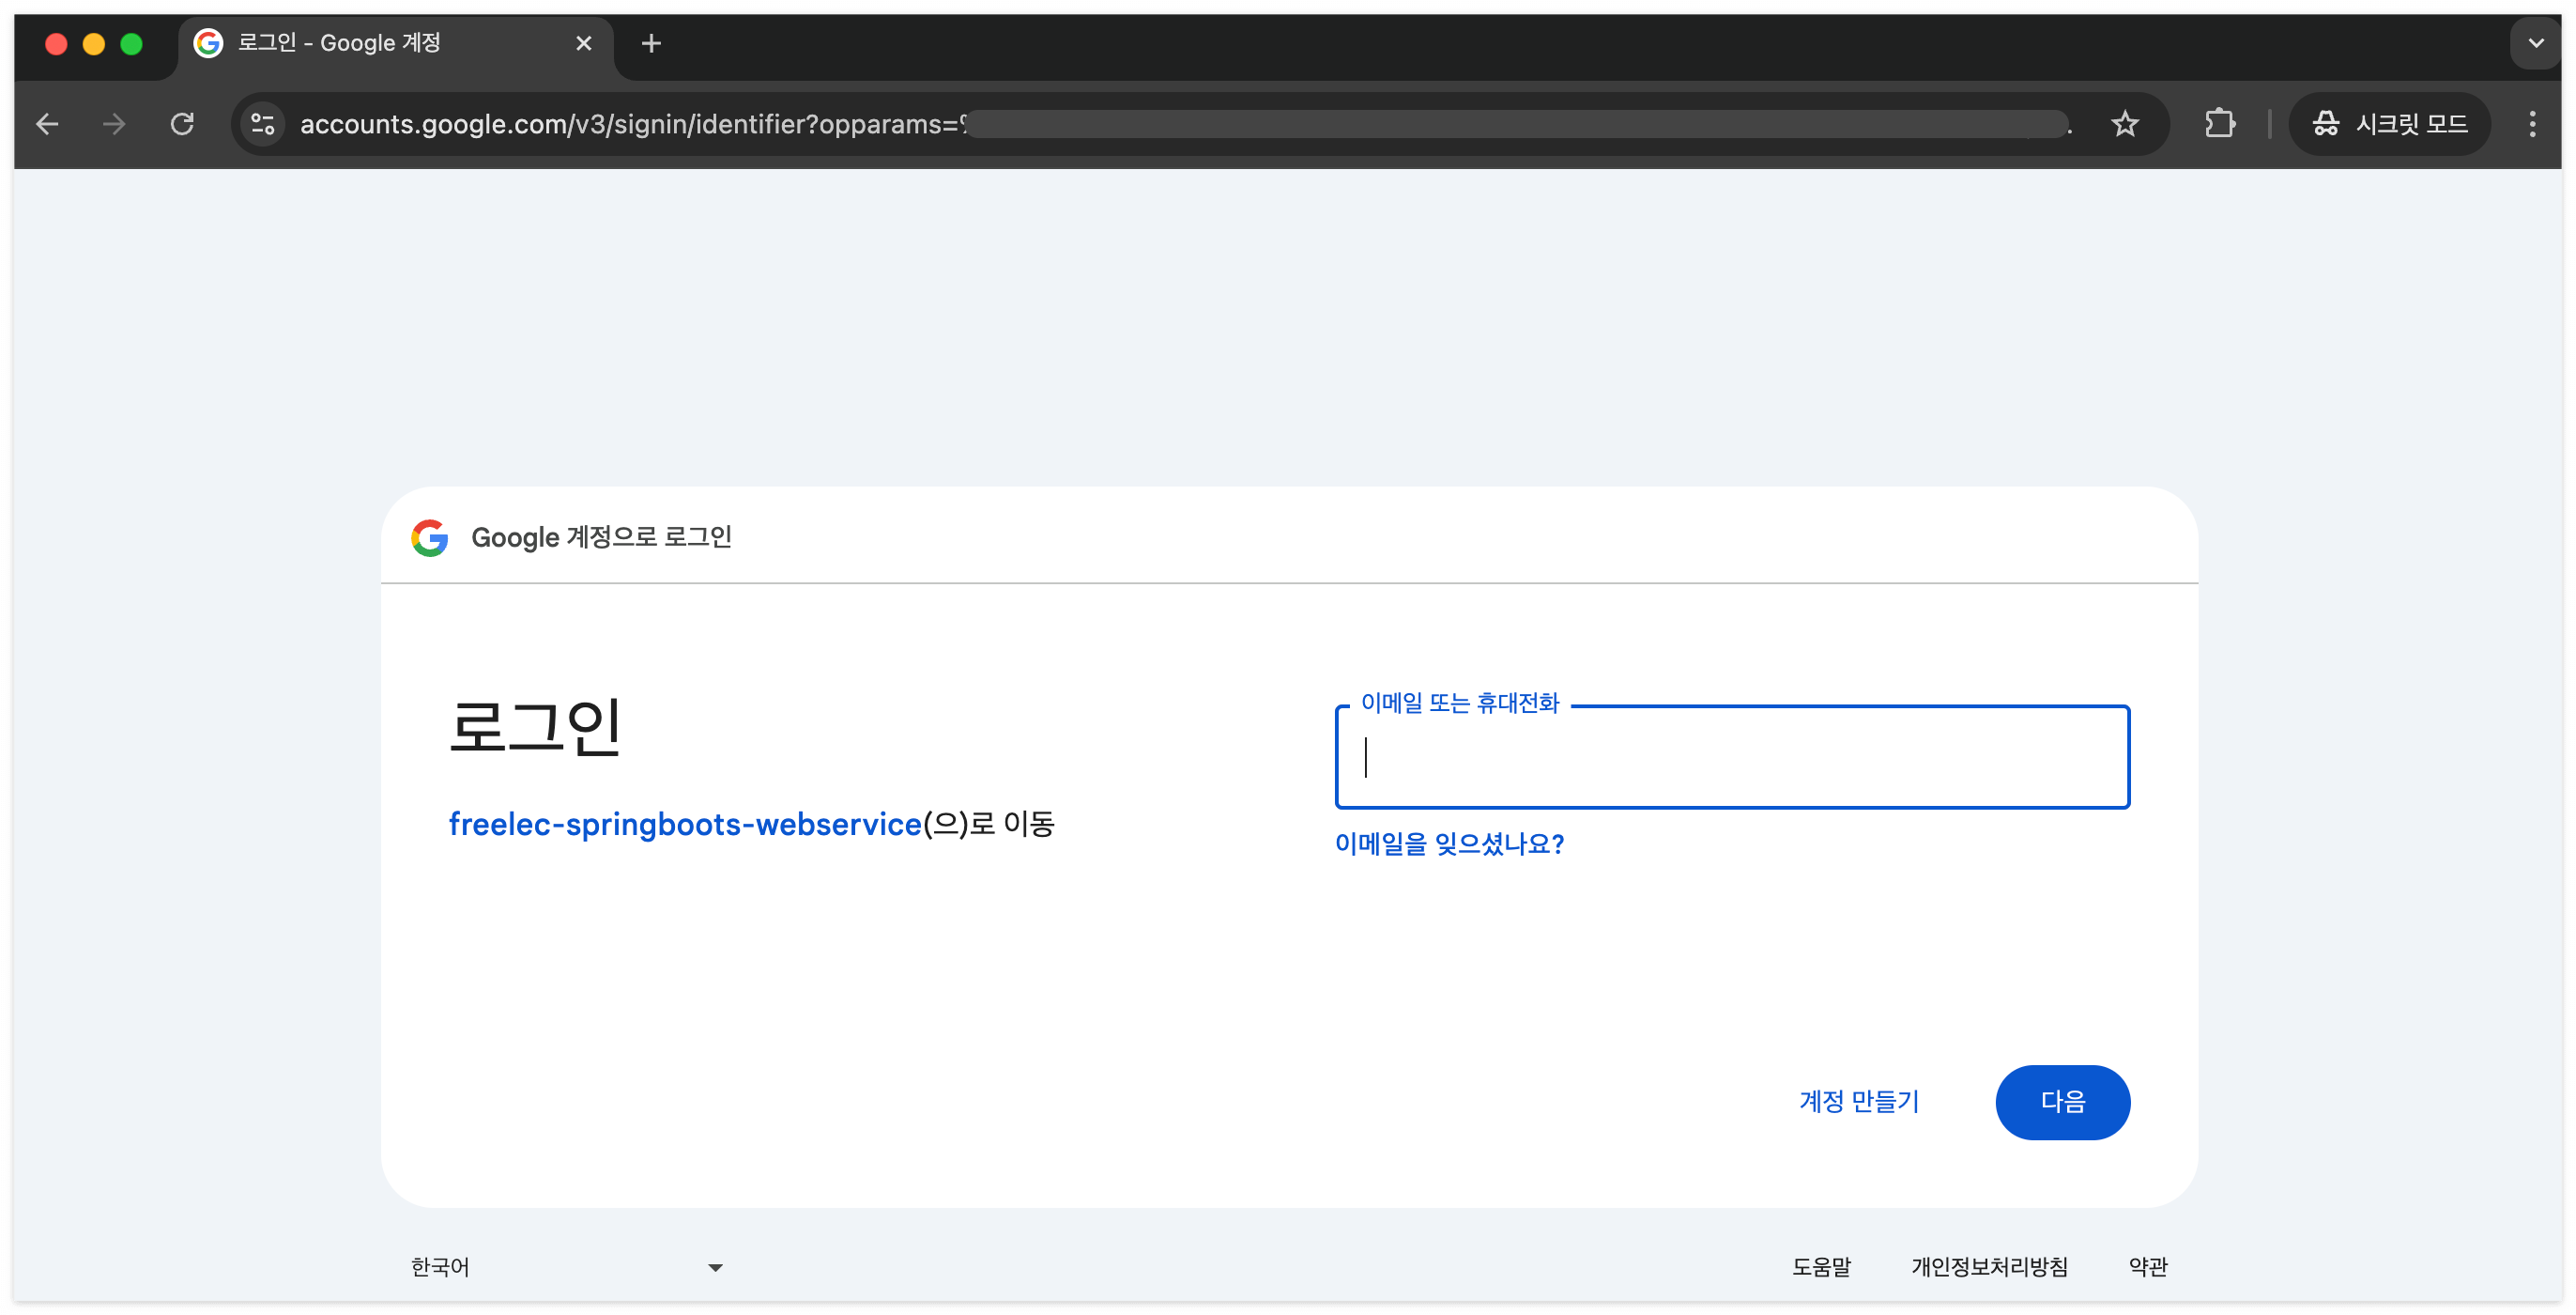The height and width of the screenshot is (1315, 2576).
Task: Open the 한국어 language dropdown
Action: tap(566, 1267)
